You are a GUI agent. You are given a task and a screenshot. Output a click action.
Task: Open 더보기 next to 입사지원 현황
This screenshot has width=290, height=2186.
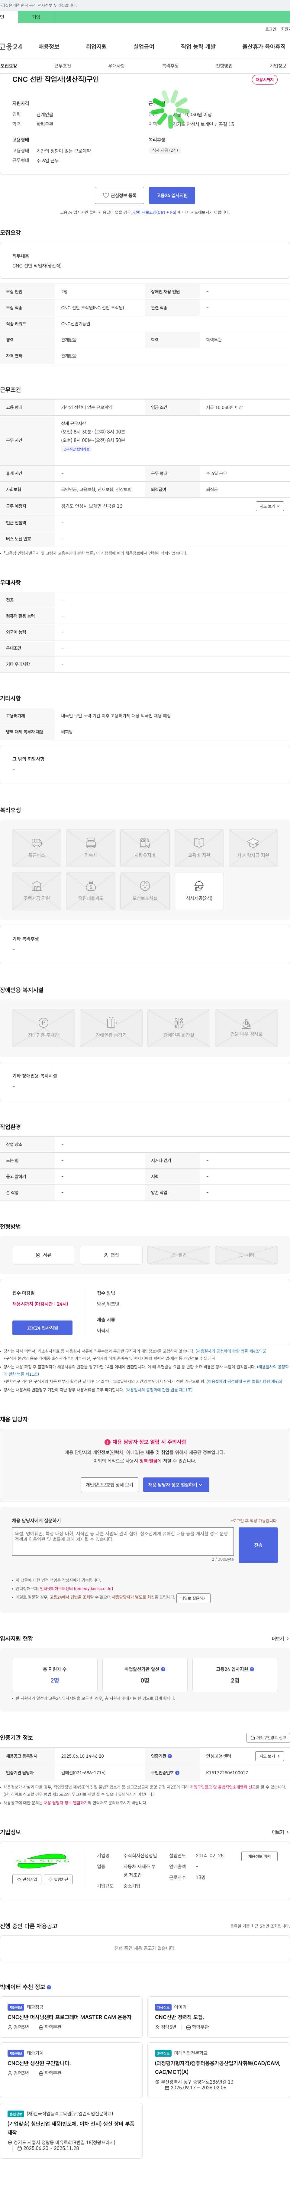(x=280, y=1639)
